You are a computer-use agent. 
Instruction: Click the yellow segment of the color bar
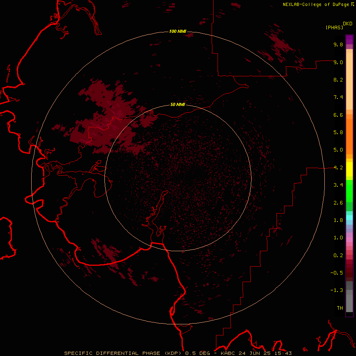tap(349, 169)
